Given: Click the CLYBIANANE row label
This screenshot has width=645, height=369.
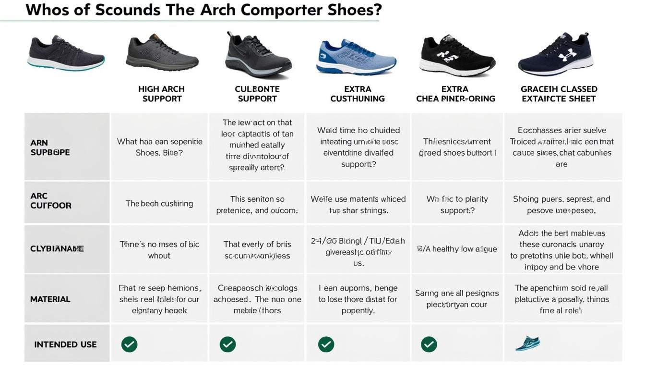Looking at the screenshot, I should [x=57, y=248].
